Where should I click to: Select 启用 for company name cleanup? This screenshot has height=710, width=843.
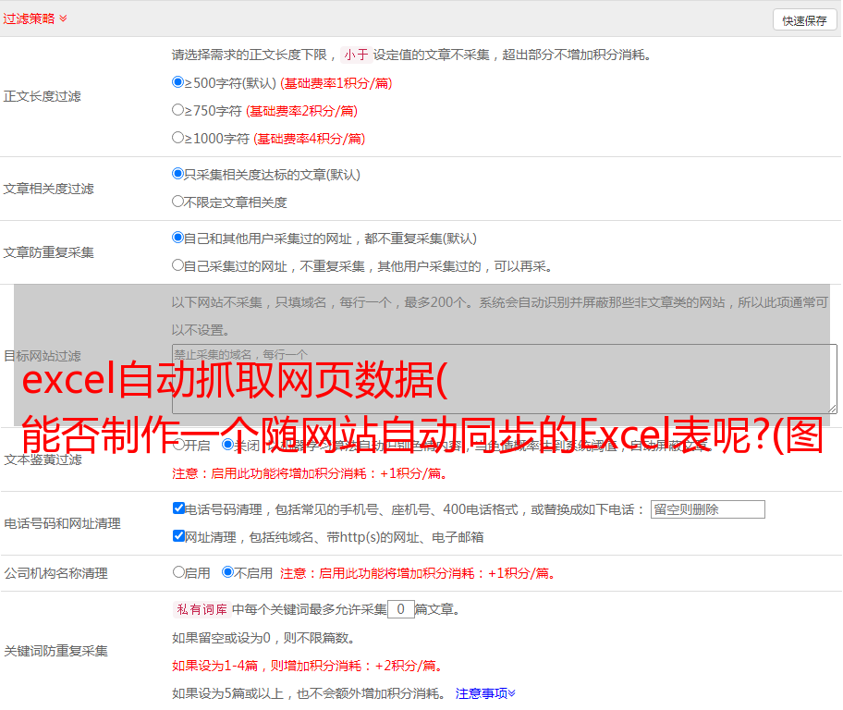click(178, 571)
